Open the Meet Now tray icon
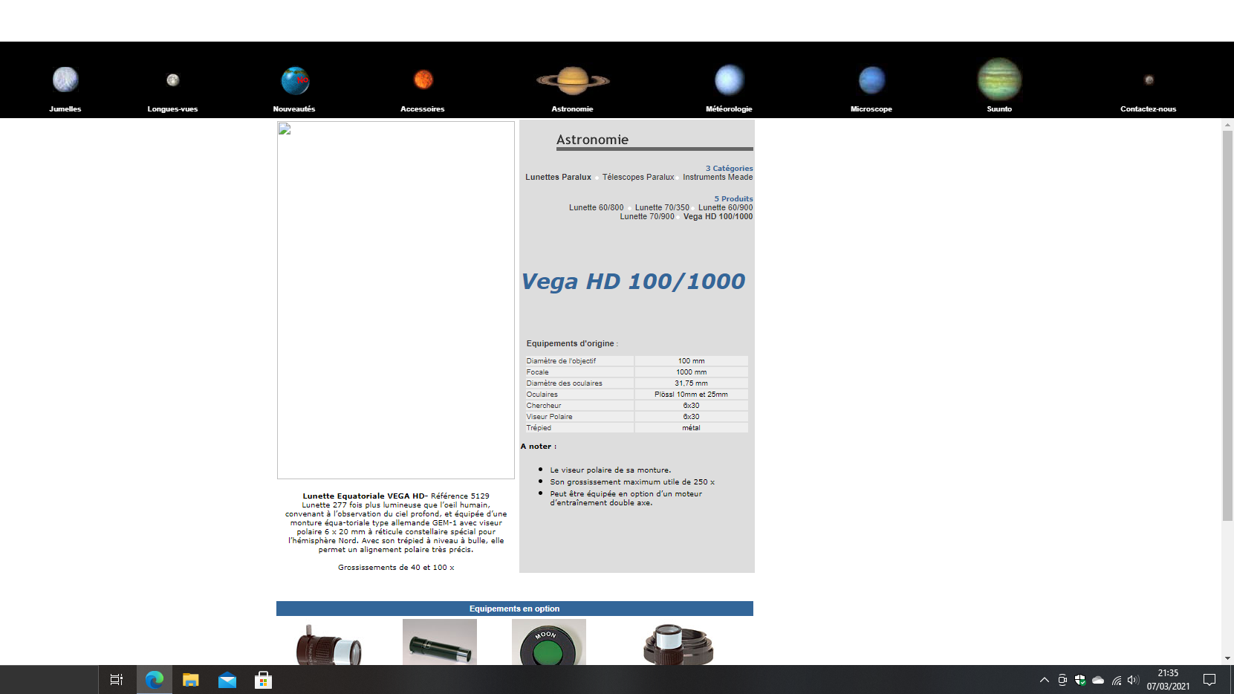This screenshot has height=694, width=1234. [1062, 680]
